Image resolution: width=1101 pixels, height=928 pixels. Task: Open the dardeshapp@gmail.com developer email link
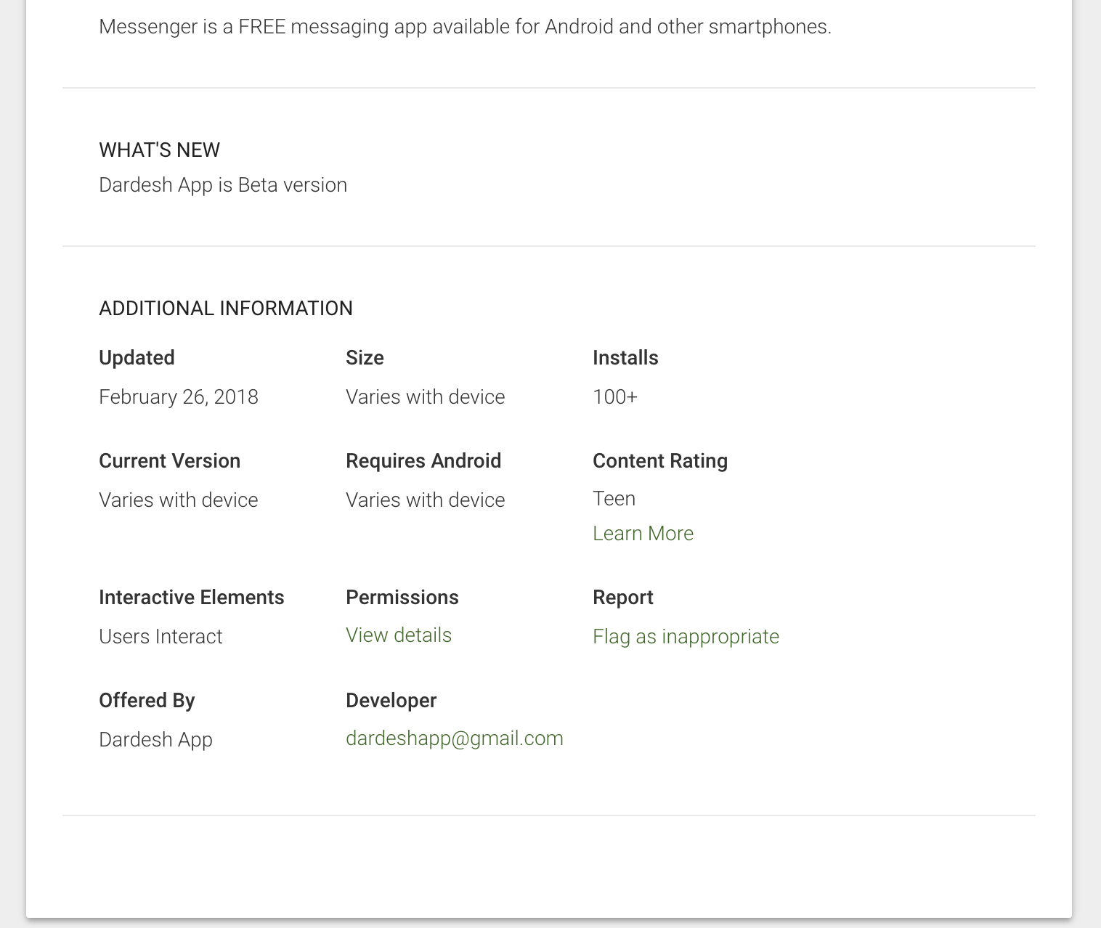(x=455, y=738)
